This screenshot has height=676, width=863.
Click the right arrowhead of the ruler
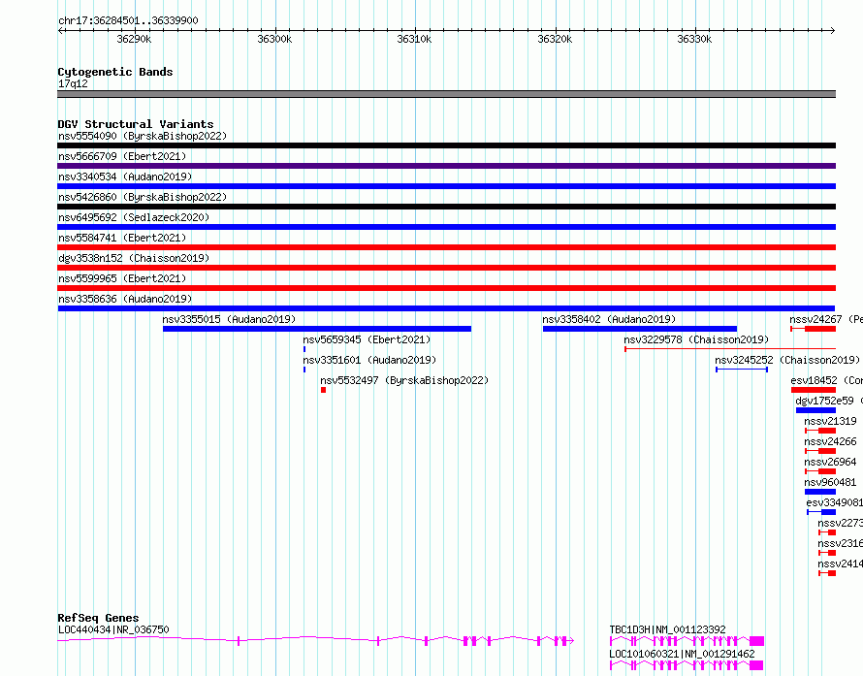click(833, 31)
